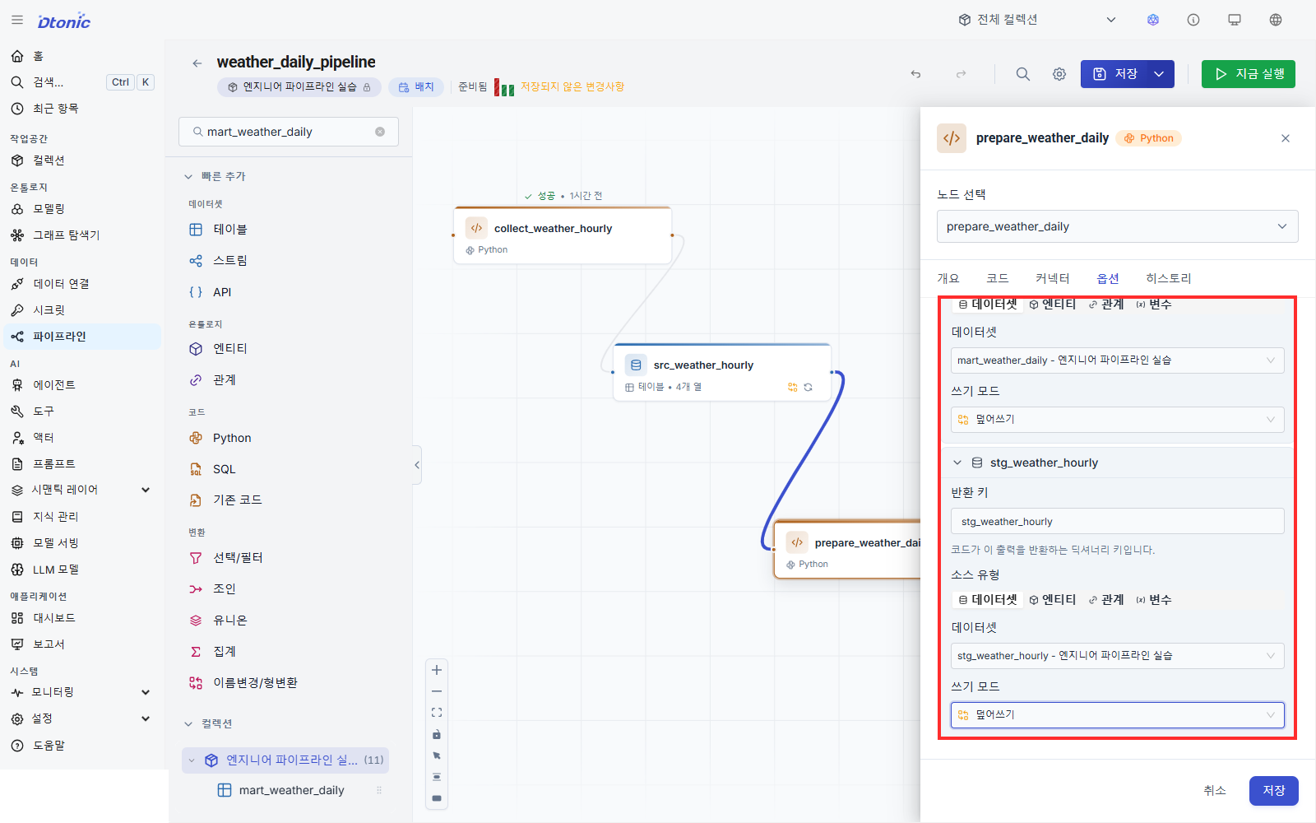This screenshot has height=823, width=1316.
Task: Click 취소 in the node panel
Action: (1215, 791)
